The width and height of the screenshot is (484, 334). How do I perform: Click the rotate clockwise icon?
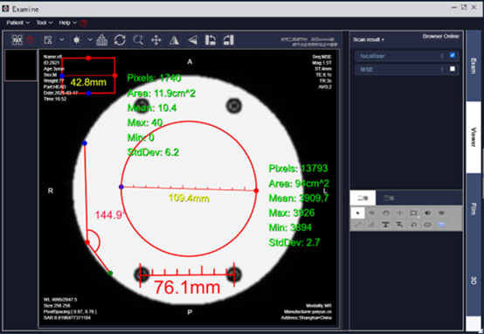point(229,40)
